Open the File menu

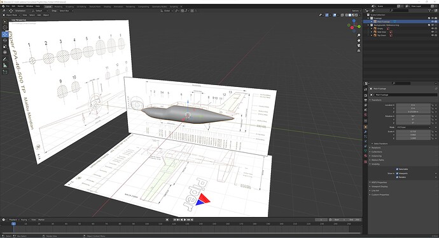pos(8,6)
